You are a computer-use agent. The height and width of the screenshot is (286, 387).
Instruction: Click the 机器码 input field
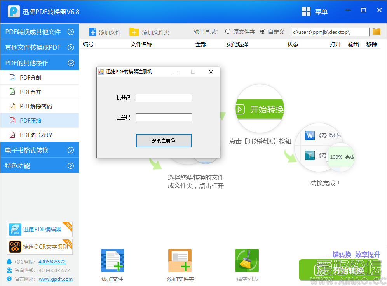coord(164,98)
